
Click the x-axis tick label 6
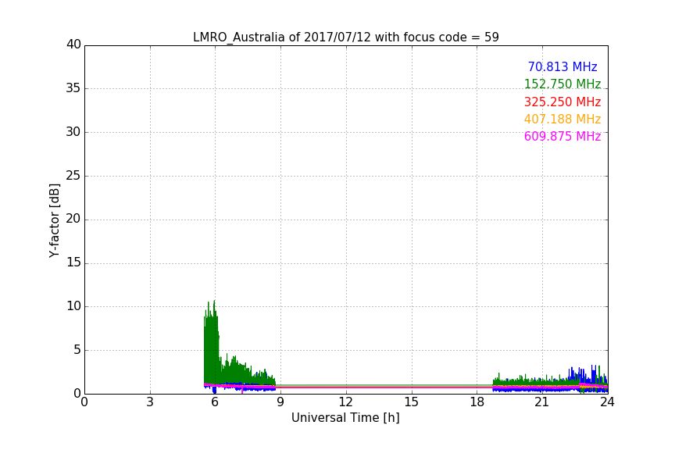(216, 402)
